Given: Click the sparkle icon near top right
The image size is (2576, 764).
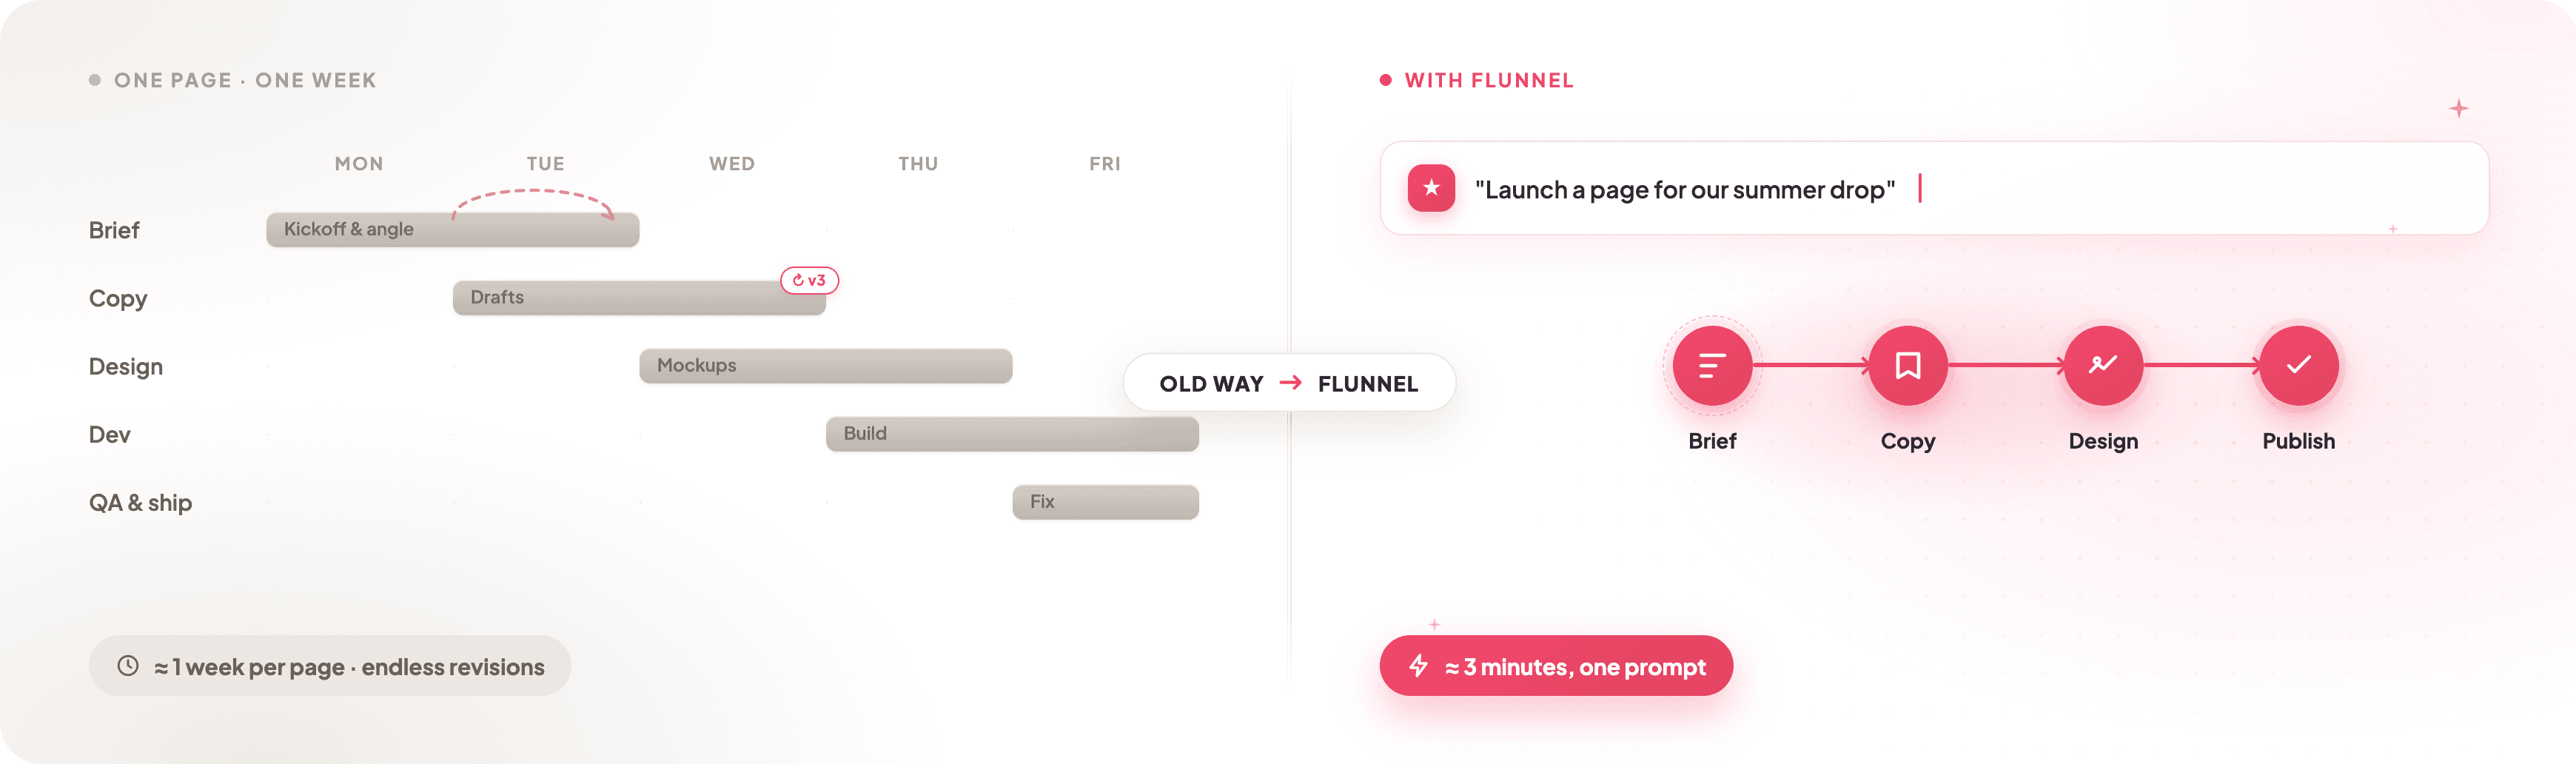Looking at the screenshot, I should (2458, 108).
